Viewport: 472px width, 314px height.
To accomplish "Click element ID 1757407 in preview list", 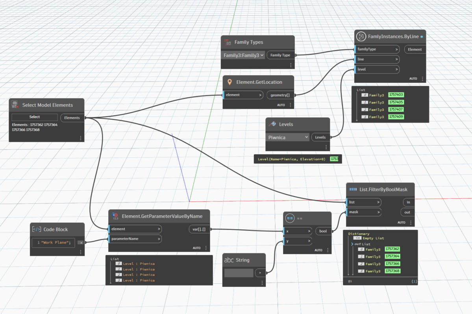I will (396, 109).
